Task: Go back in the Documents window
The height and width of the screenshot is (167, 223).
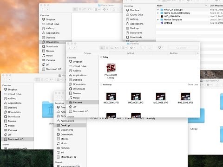Action: pos(43,9)
